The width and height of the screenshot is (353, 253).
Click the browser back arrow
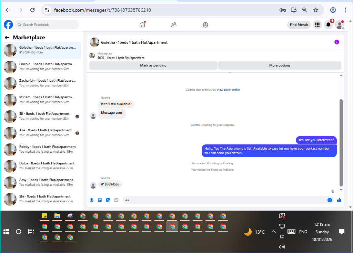pyautogui.click(x=8, y=10)
